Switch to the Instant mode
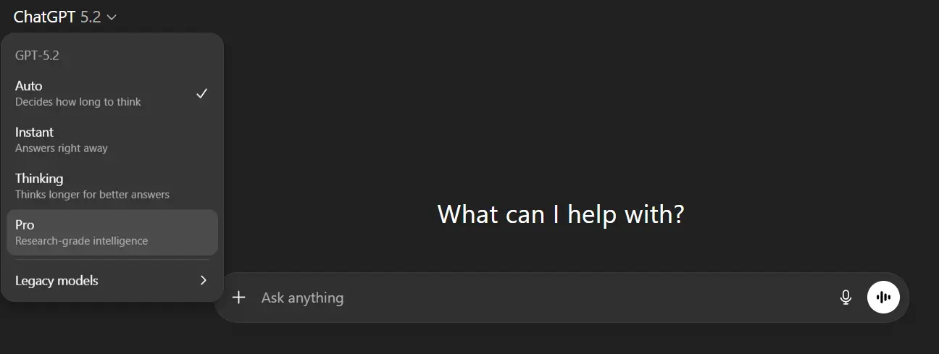This screenshot has width=939, height=354. pos(112,140)
